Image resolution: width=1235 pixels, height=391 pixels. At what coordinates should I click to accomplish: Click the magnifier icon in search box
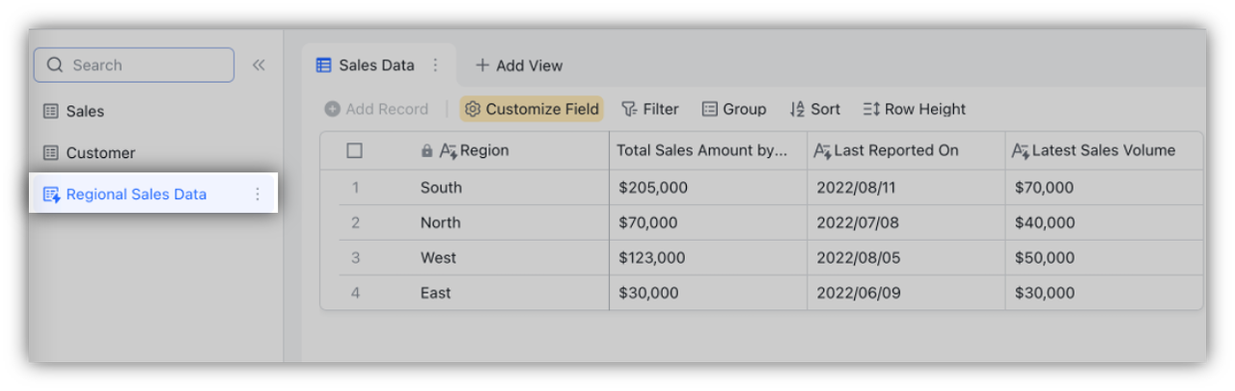[x=55, y=65]
